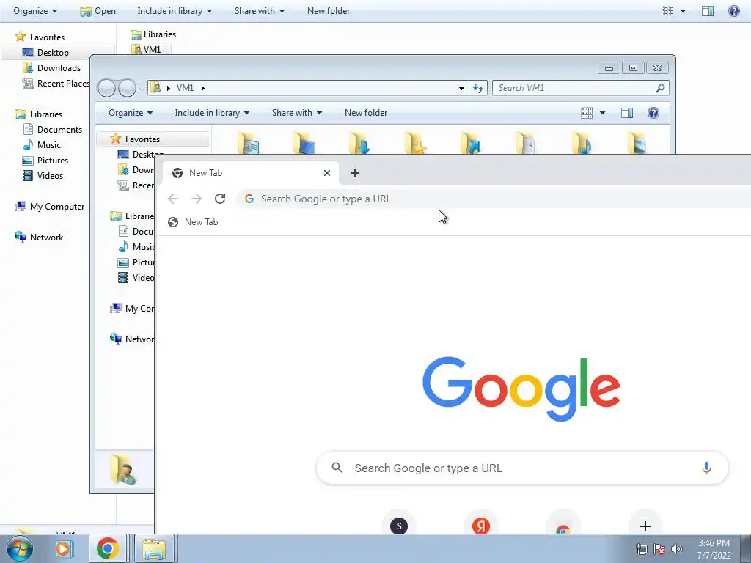Select Desktop in back window sidebar
The height and width of the screenshot is (563, 751).
coord(53,53)
